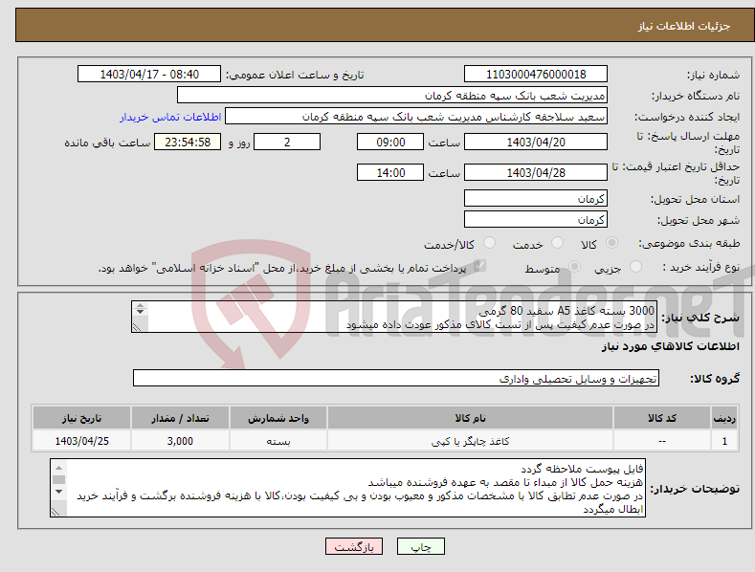The height and width of the screenshot is (572, 755).
Task: Click announcement date field 1403/04/17 - 08:40
Action: click(x=148, y=75)
